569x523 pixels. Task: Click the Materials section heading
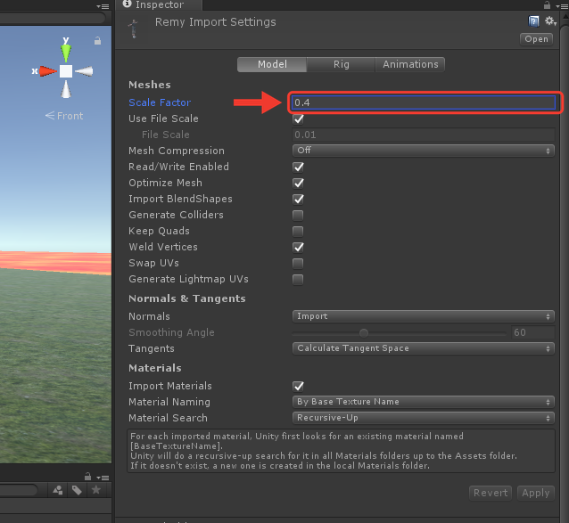(x=155, y=368)
